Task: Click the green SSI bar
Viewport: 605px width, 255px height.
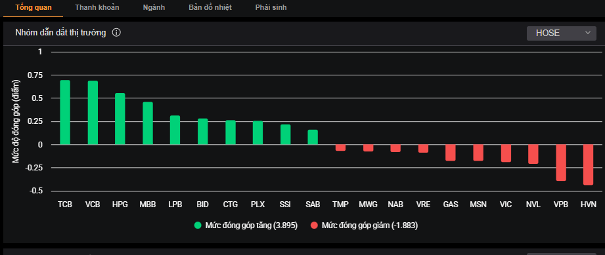Action: tap(286, 134)
